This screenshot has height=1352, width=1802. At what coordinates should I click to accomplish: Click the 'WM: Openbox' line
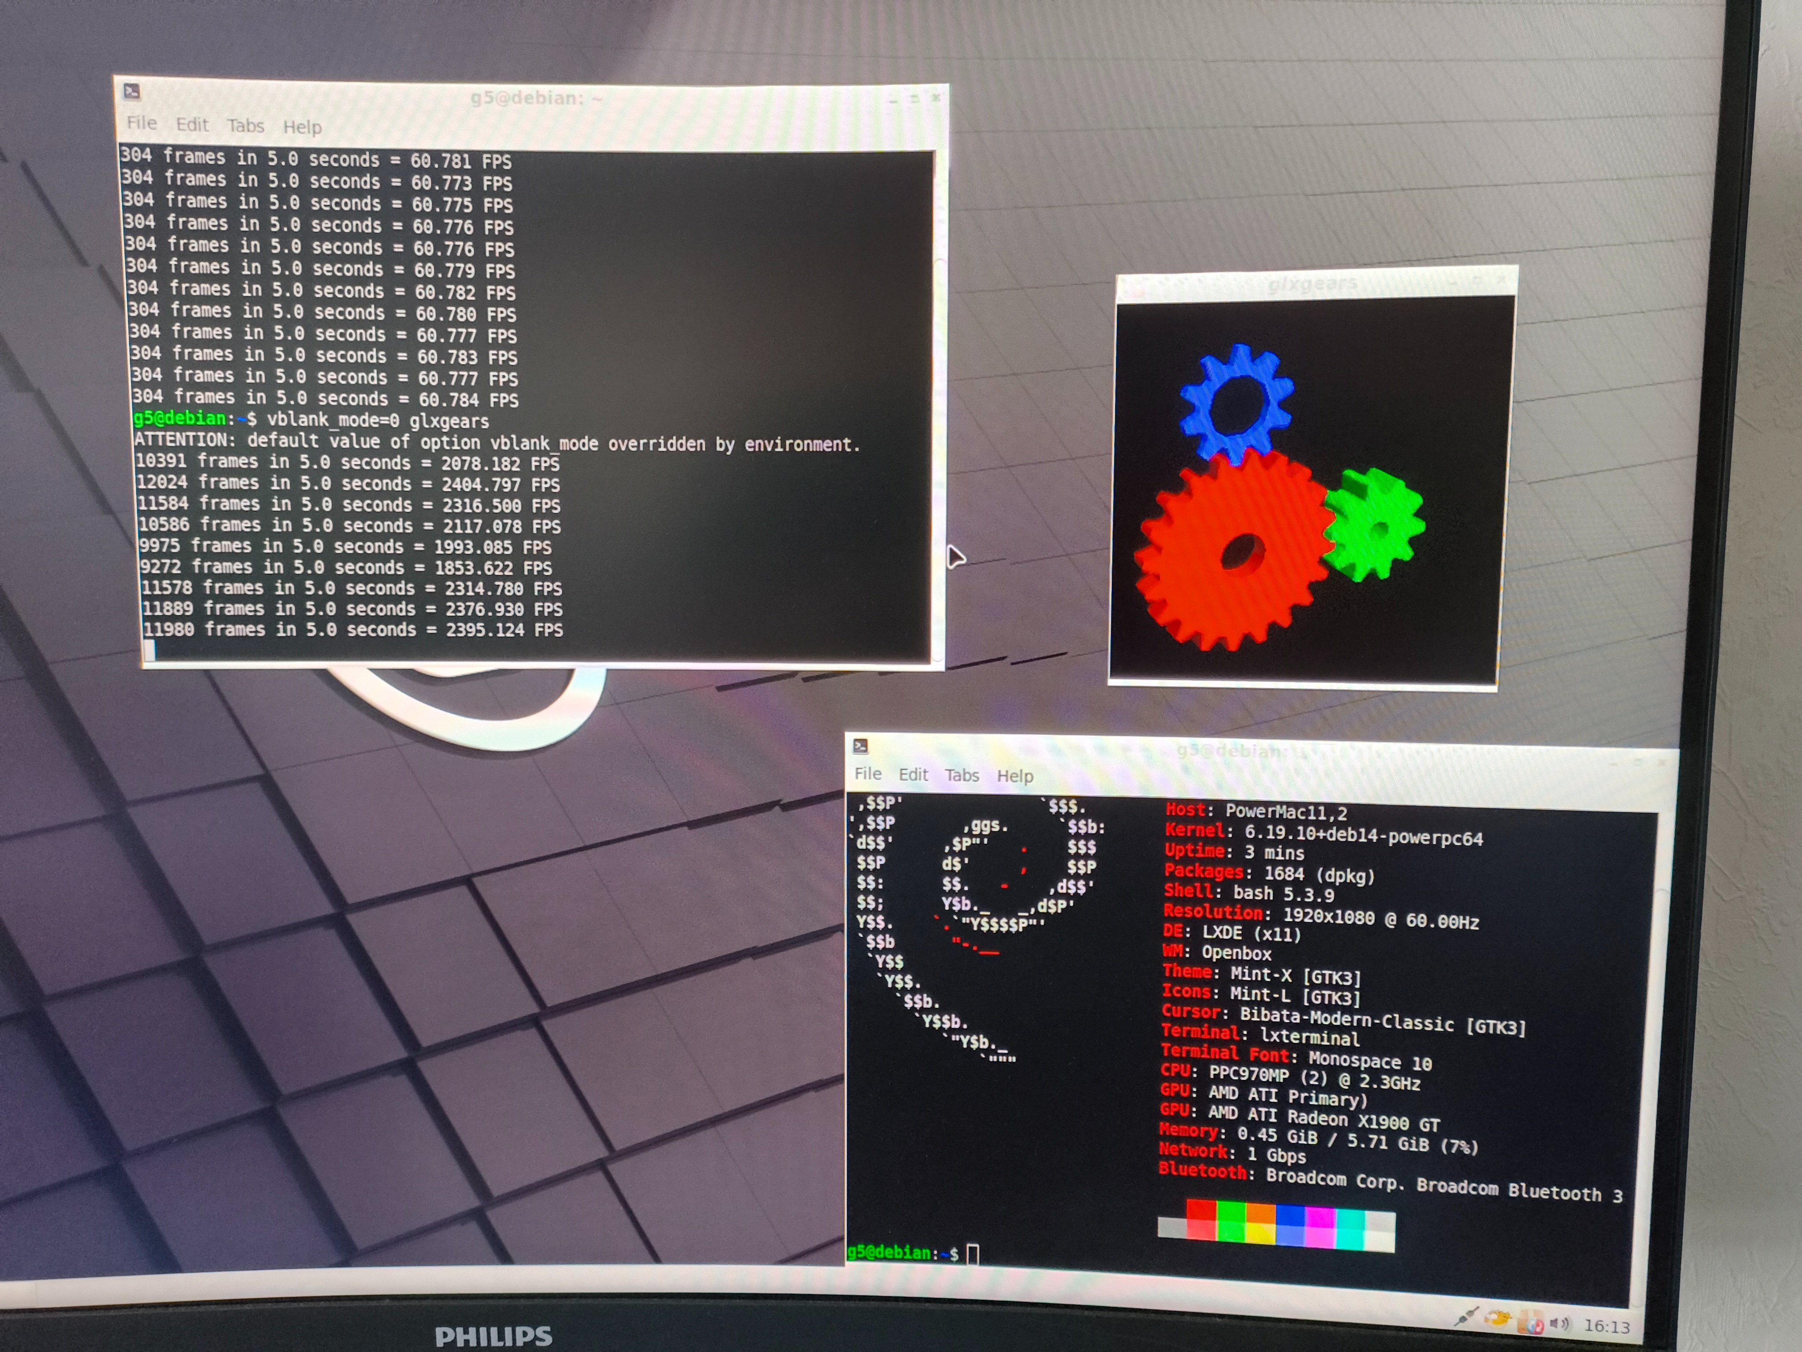[x=1217, y=953]
